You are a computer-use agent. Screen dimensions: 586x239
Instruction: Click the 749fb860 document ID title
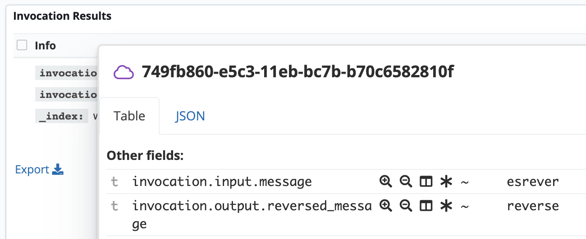298,71
